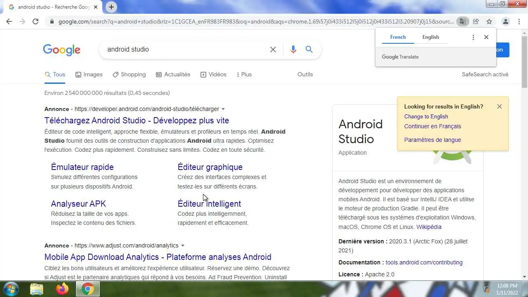Click the Google Translate icon in address bar
This screenshot has width=528, height=297.
463,21
